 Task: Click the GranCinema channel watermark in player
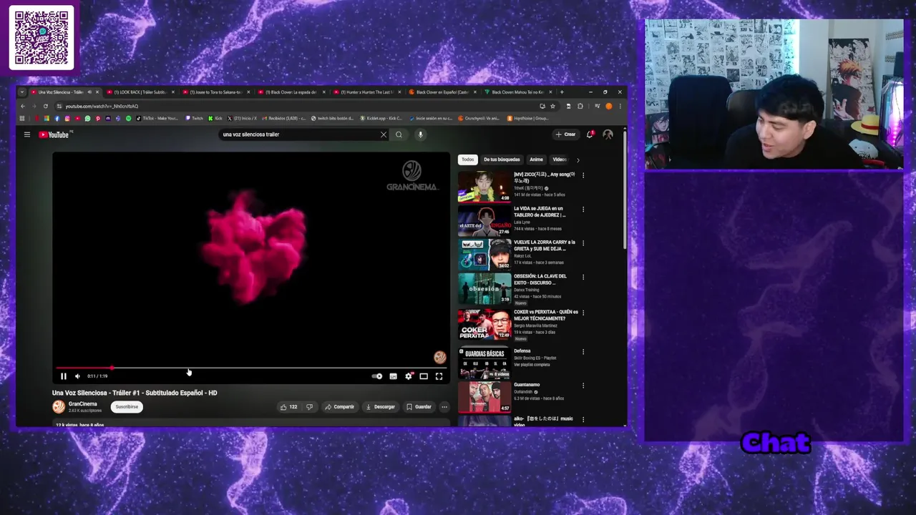click(x=439, y=357)
